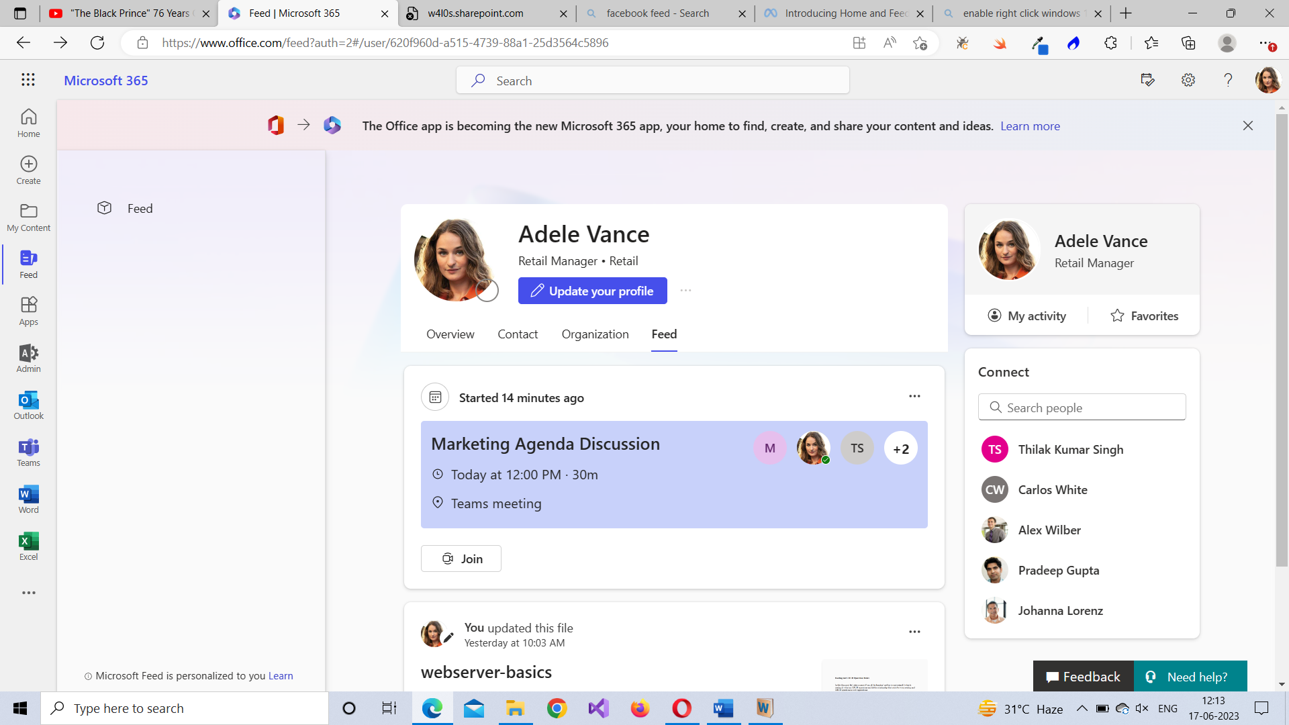Open browser Collections icon

tap(1188, 43)
